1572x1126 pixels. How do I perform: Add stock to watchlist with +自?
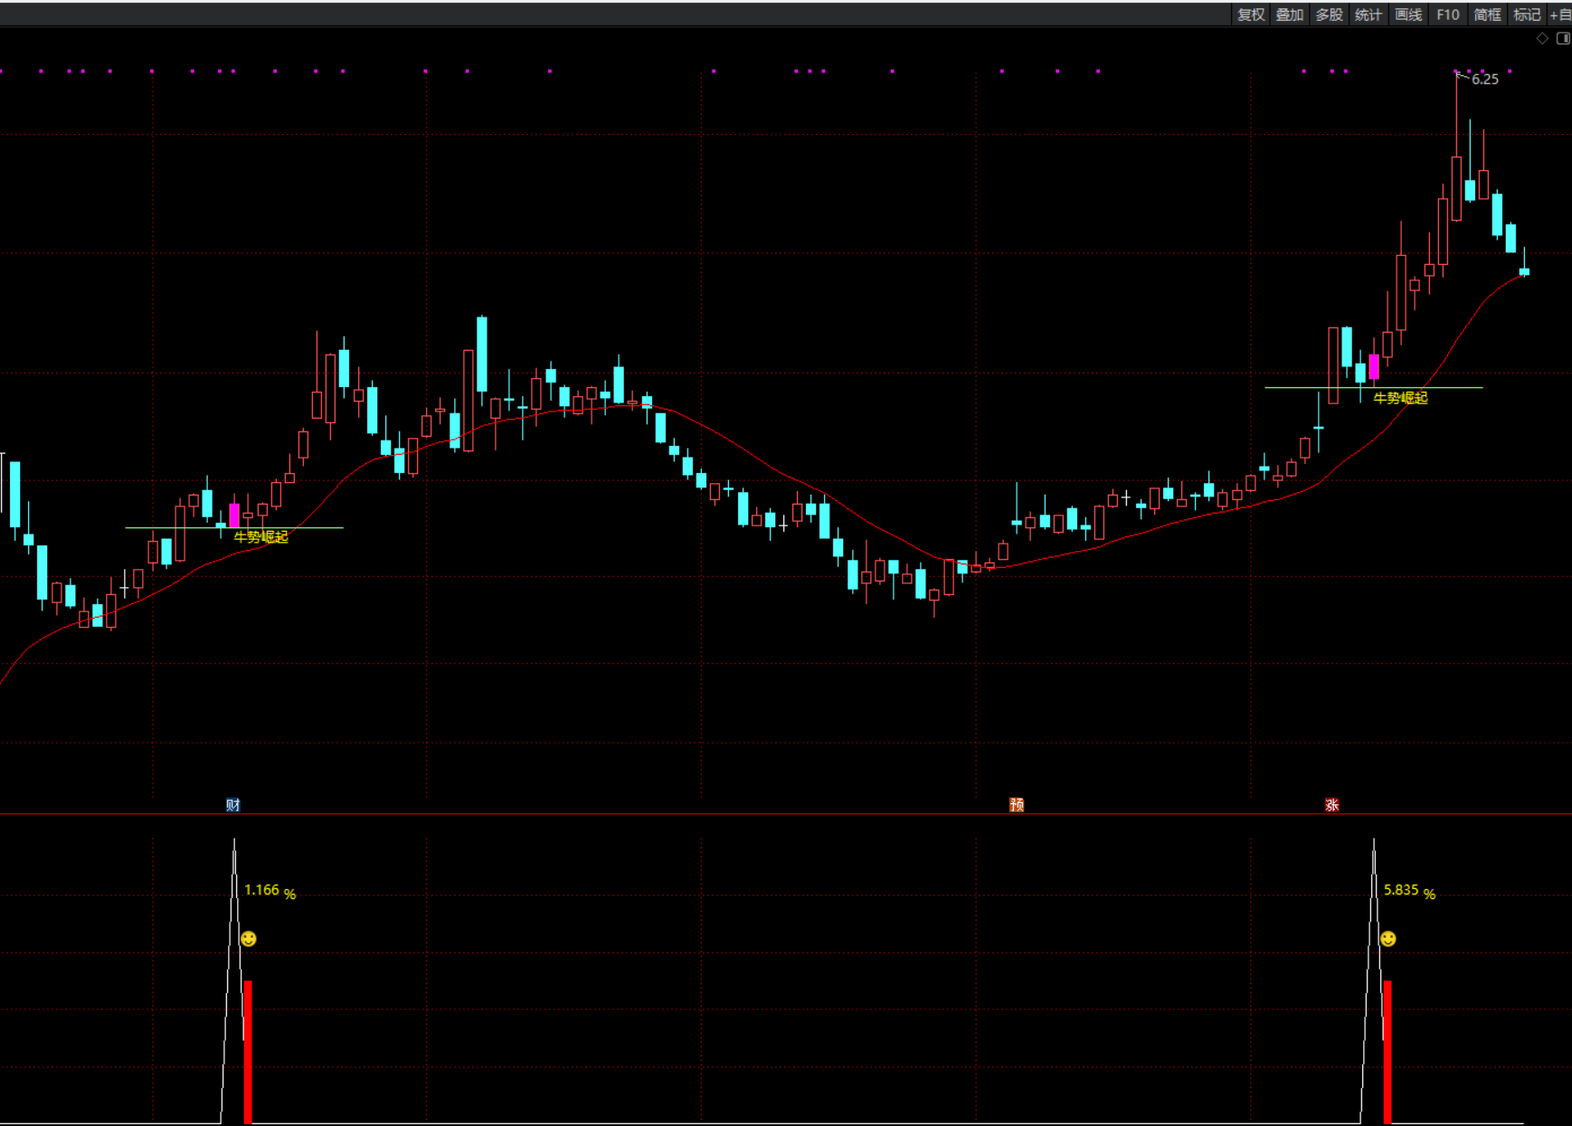(x=1560, y=14)
